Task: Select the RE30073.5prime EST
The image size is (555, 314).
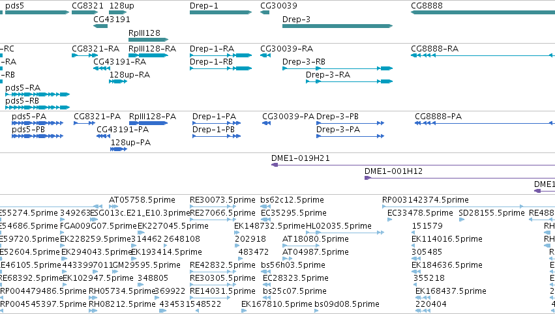Action: point(213,207)
